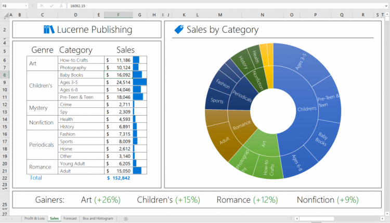Image resolution: width=390 pixels, height=223 pixels.
Task: Select the Sales sheet tab
Action: [54, 218]
